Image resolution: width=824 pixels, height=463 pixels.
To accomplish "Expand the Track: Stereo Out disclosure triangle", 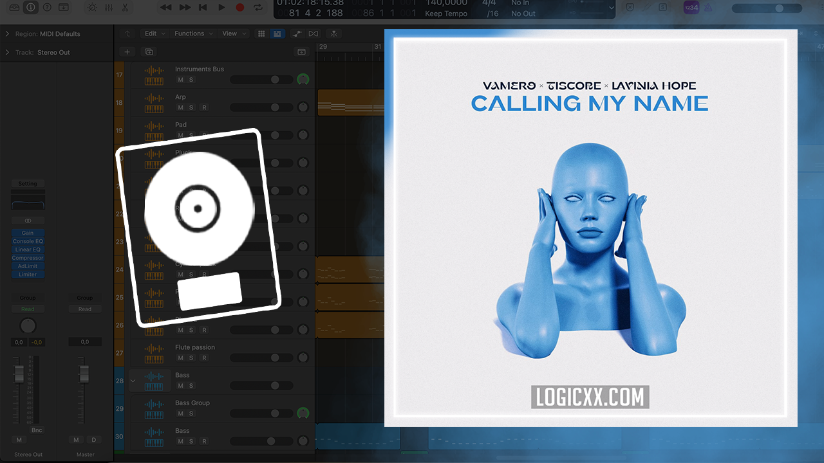I will tap(7, 52).
